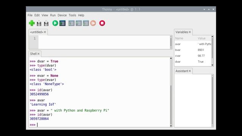Viewport: 242px width, 136px height.
Task: Click the Assistant panel scrollbar
Action: [x=213, y=100]
